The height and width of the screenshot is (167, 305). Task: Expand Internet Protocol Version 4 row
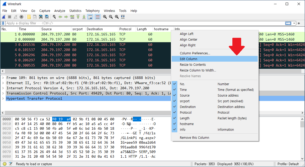(3, 88)
